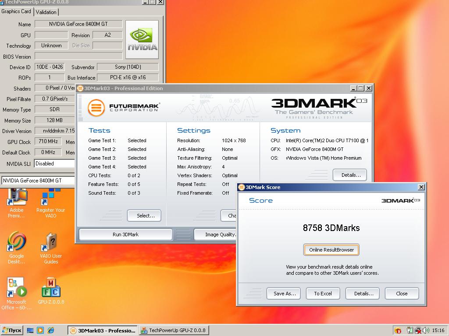Image resolution: width=449 pixels, height=336 pixels.
Task: Click the Pixel Fillrate 0.7 GPixel/s field
Action: [x=55, y=99]
